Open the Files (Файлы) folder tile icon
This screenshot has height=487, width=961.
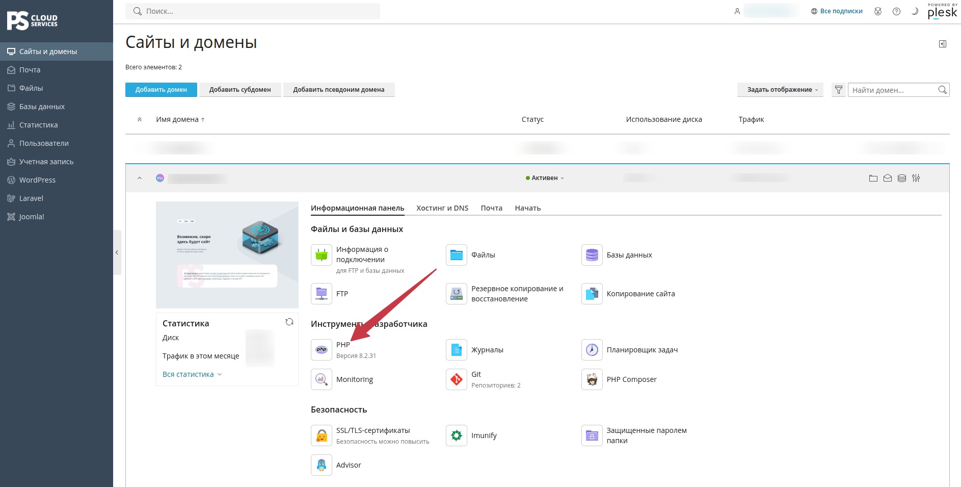[457, 255]
